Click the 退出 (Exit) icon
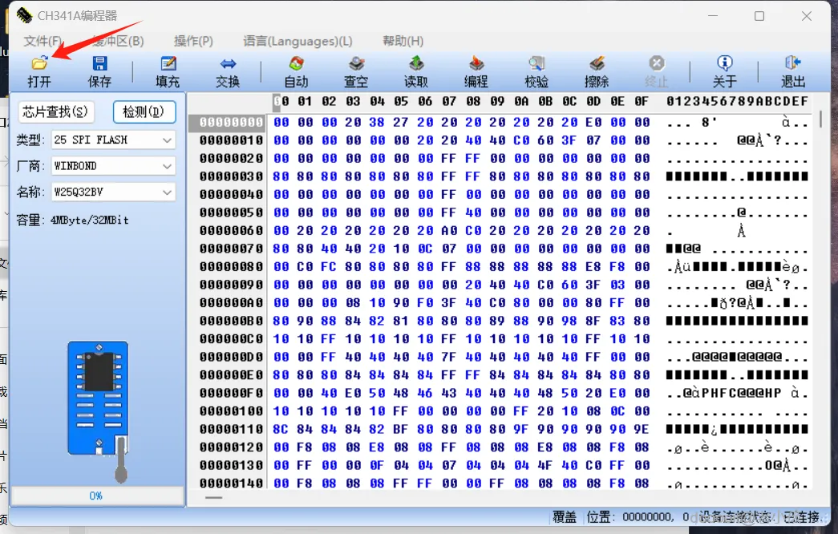Viewport: 838px width, 534px height. pyautogui.click(x=793, y=63)
